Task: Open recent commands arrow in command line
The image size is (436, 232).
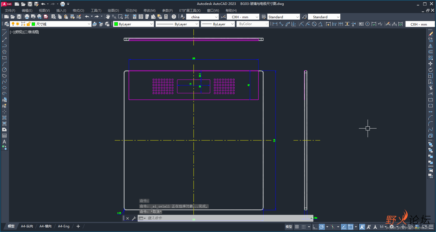Action: (145, 218)
